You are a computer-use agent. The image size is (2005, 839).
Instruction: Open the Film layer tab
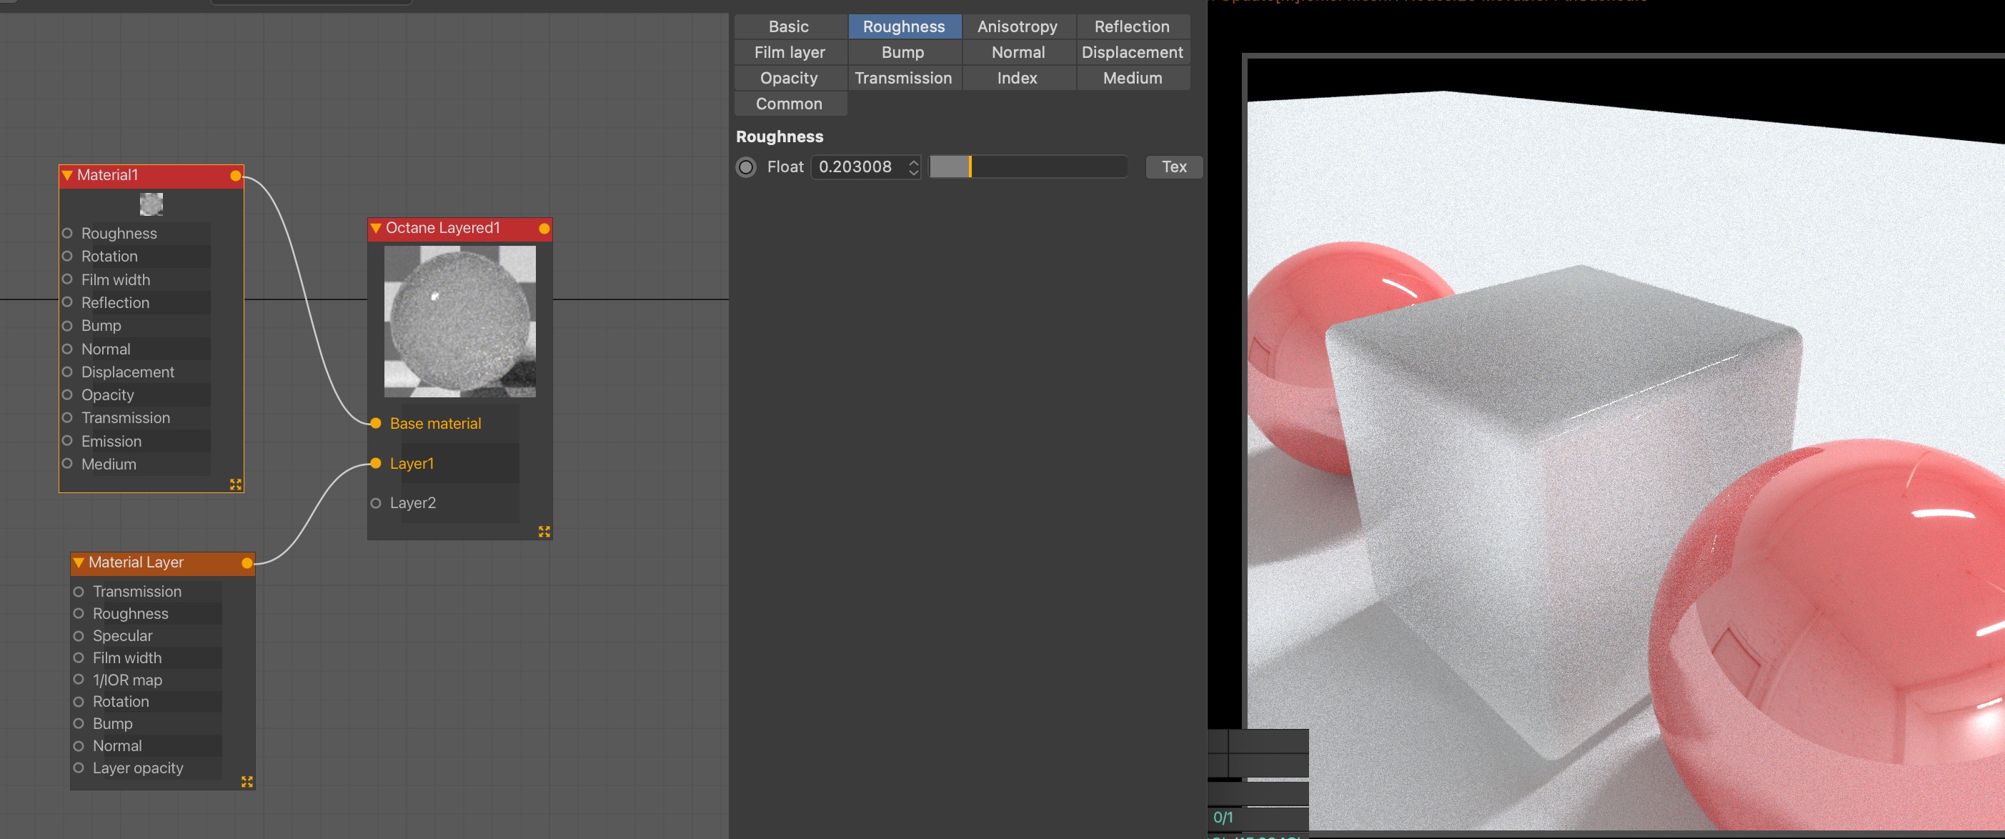coord(790,52)
